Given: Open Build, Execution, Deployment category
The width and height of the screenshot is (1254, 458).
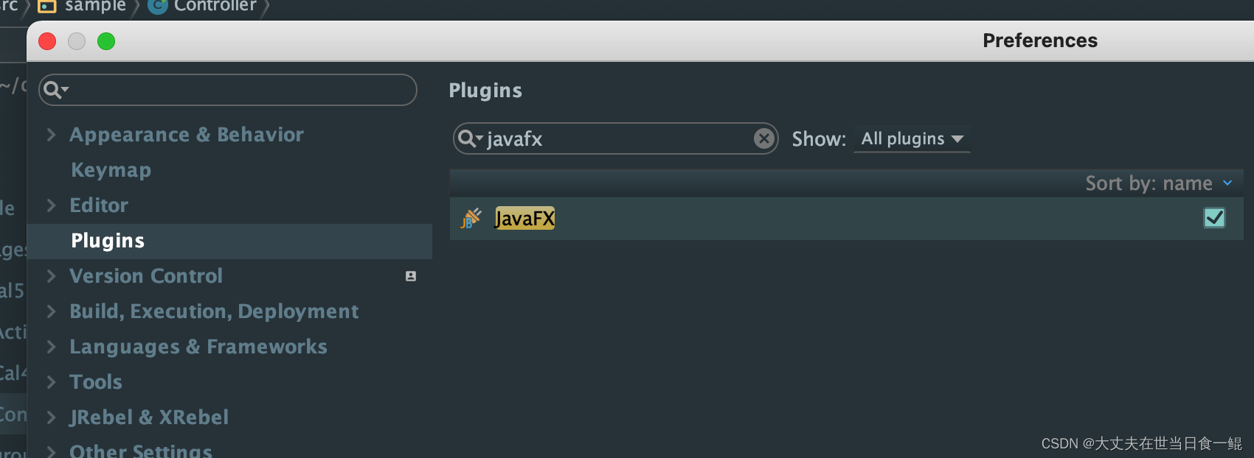Looking at the screenshot, I should tap(214, 311).
